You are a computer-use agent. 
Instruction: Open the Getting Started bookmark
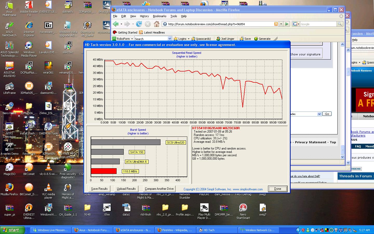click(x=125, y=32)
